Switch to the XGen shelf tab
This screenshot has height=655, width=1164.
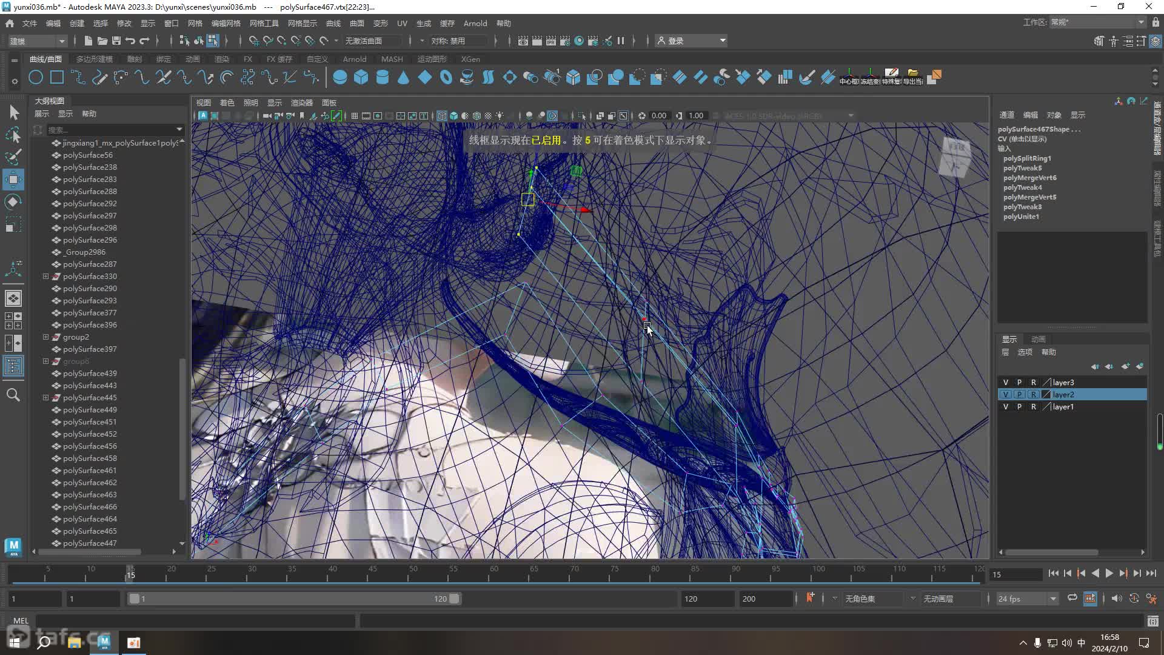[x=470, y=59]
